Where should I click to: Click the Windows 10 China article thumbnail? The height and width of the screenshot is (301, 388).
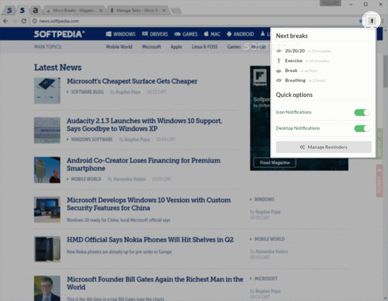[47, 209]
